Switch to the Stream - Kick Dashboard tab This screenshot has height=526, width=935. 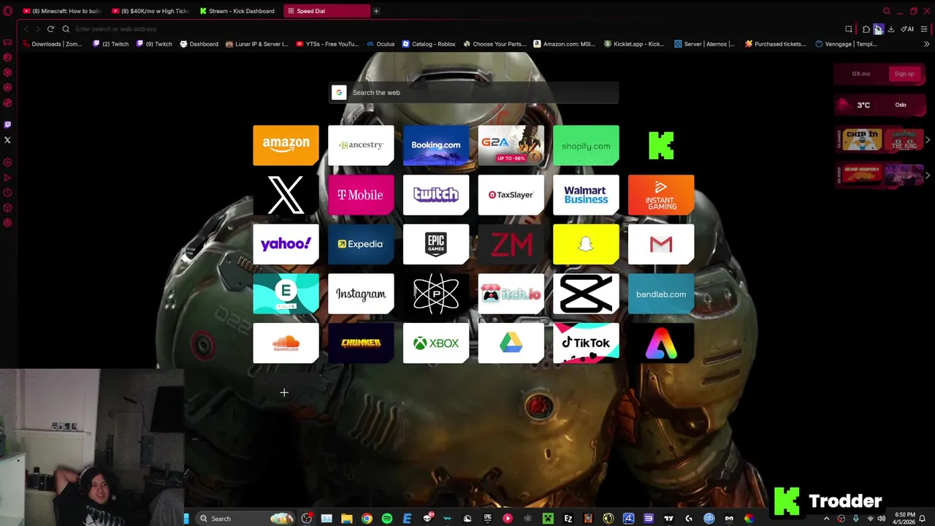click(x=240, y=11)
